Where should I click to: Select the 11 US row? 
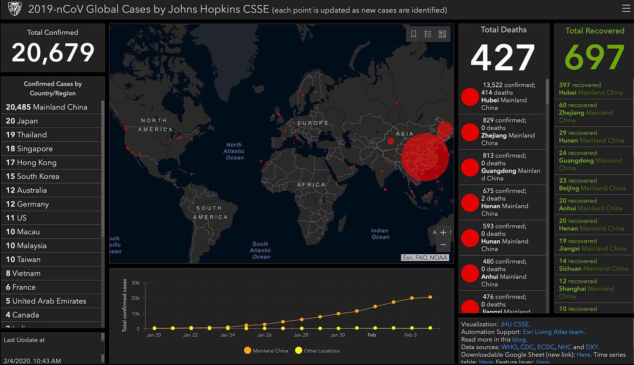point(51,218)
